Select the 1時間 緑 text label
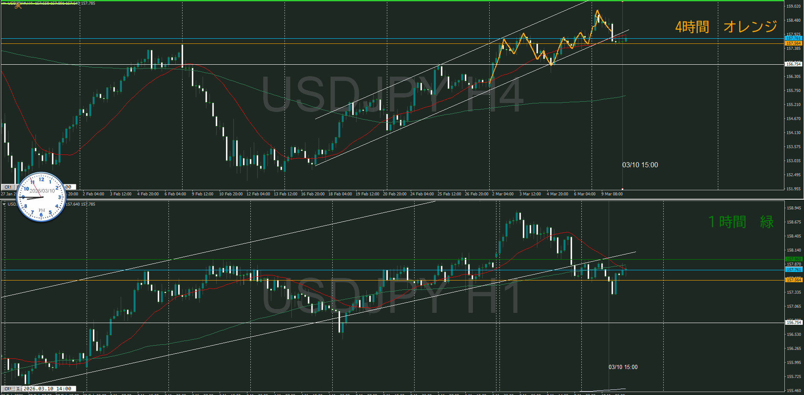804x395 pixels. (x=741, y=222)
